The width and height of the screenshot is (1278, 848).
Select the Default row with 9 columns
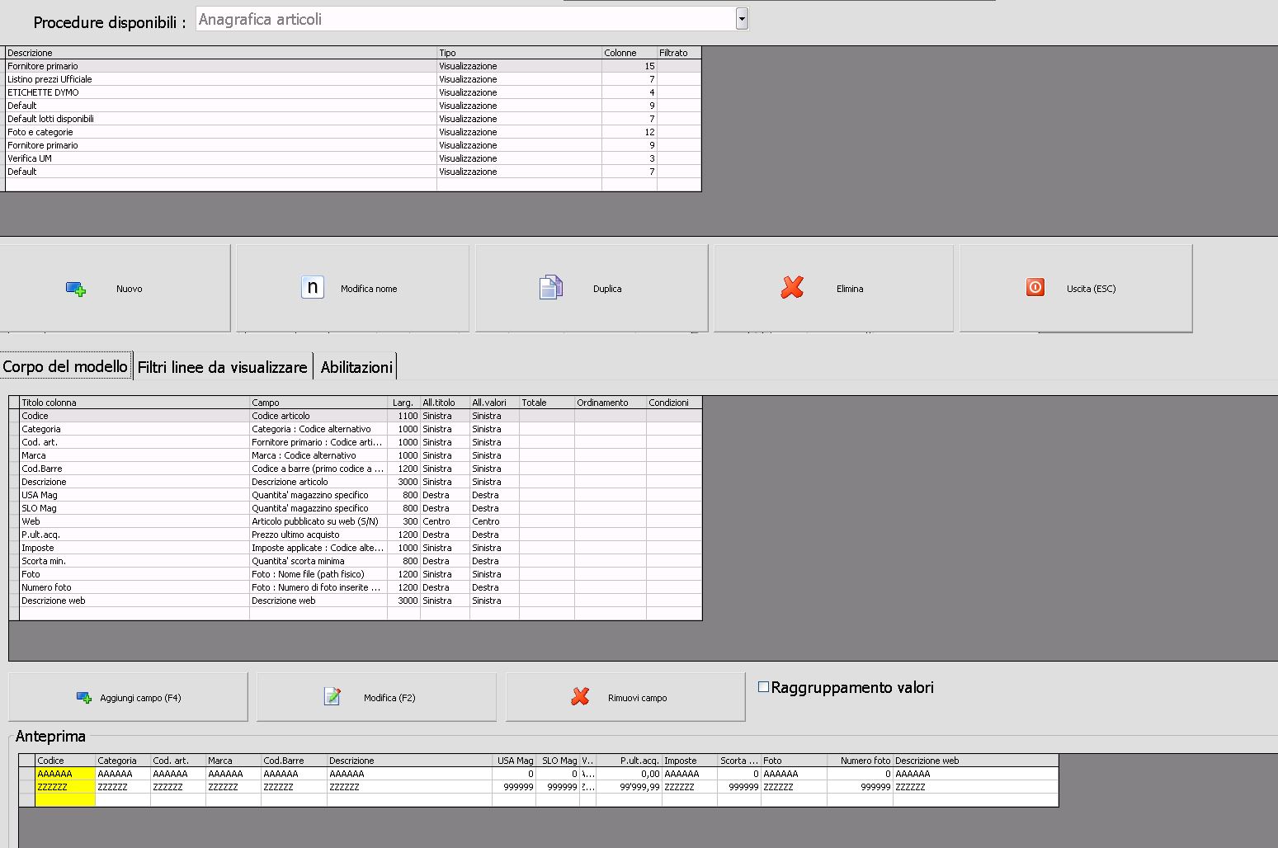tap(353, 106)
